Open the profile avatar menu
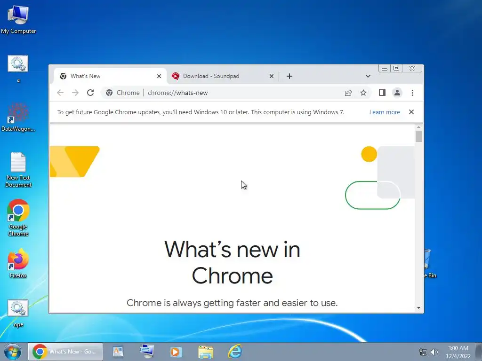Image resolution: width=482 pixels, height=361 pixels. [x=397, y=93]
